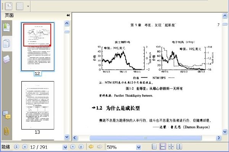Switch to continuous facing layout
The image size is (229, 152).
tap(171, 147)
